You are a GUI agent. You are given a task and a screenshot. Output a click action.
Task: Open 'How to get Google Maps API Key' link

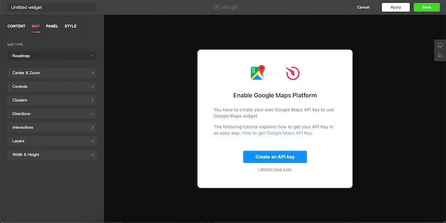tap(277, 133)
